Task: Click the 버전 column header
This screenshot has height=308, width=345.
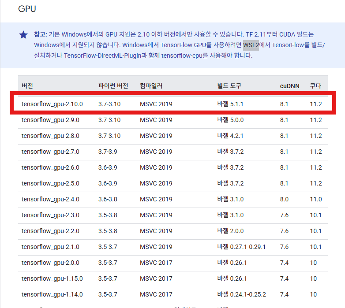Action: [x=27, y=85]
